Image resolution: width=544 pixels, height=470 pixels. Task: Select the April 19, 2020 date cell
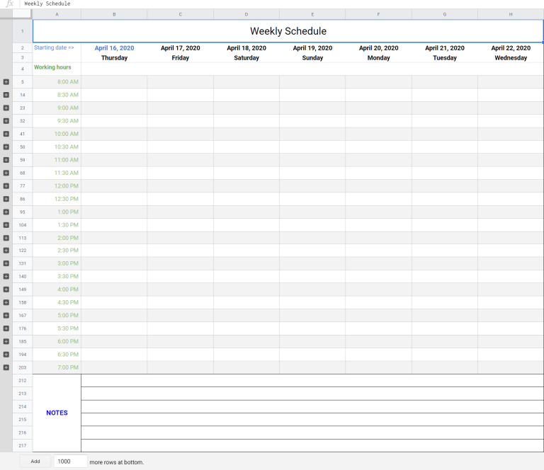tap(312, 48)
